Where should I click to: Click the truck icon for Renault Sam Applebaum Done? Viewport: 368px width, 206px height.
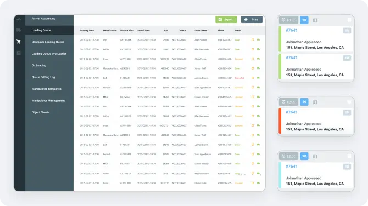click(258, 154)
